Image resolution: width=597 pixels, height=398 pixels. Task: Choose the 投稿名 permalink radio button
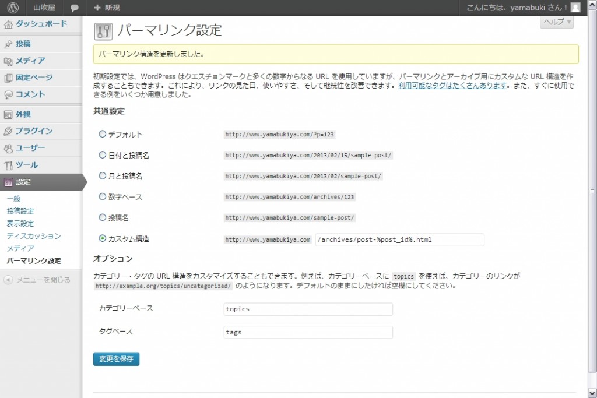(103, 217)
